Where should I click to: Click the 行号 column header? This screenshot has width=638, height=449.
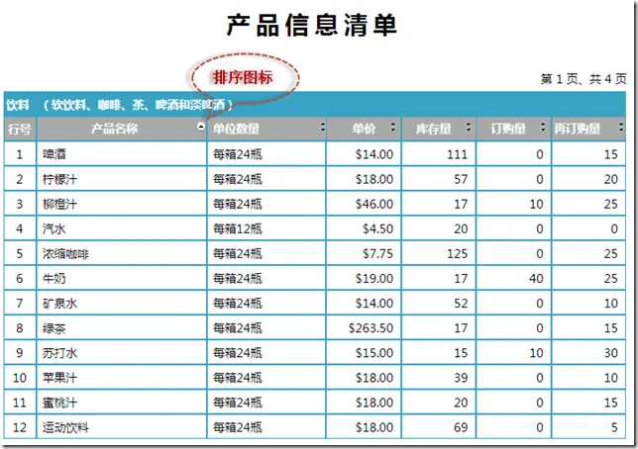click(x=20, y=130)
